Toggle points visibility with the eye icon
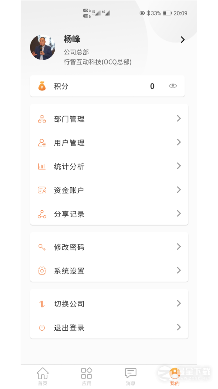This screenshot has height=389, width=218. pos(173,86)
